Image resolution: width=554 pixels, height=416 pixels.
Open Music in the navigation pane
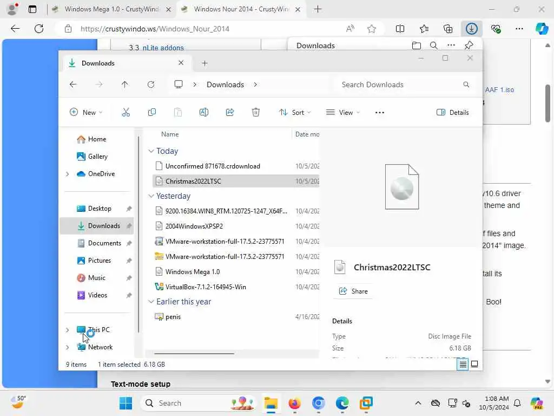pos(96,278)
